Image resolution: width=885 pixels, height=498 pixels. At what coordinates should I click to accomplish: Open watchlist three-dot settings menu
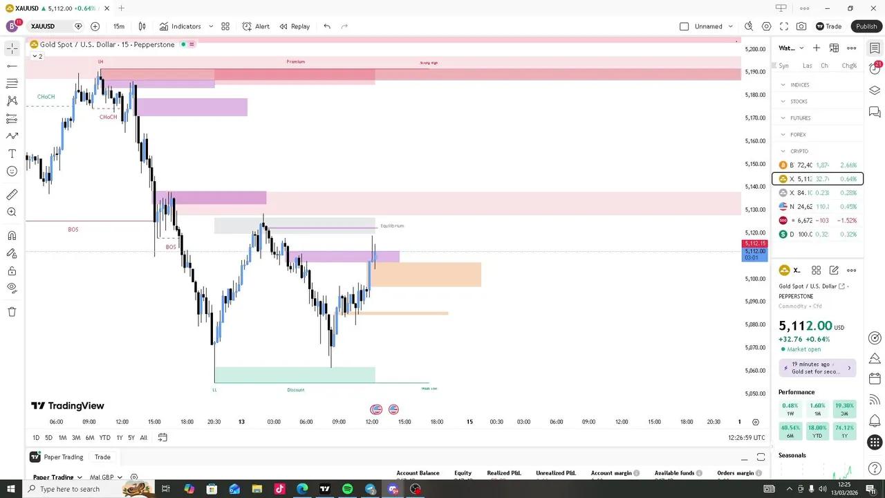tap(852, 48)
